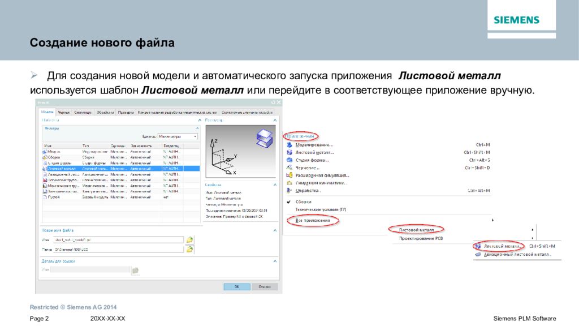Click the Листовой металл icon above Авиационный листовой металл
Viewport: 579px width, 326px height.
coord(478,246)
